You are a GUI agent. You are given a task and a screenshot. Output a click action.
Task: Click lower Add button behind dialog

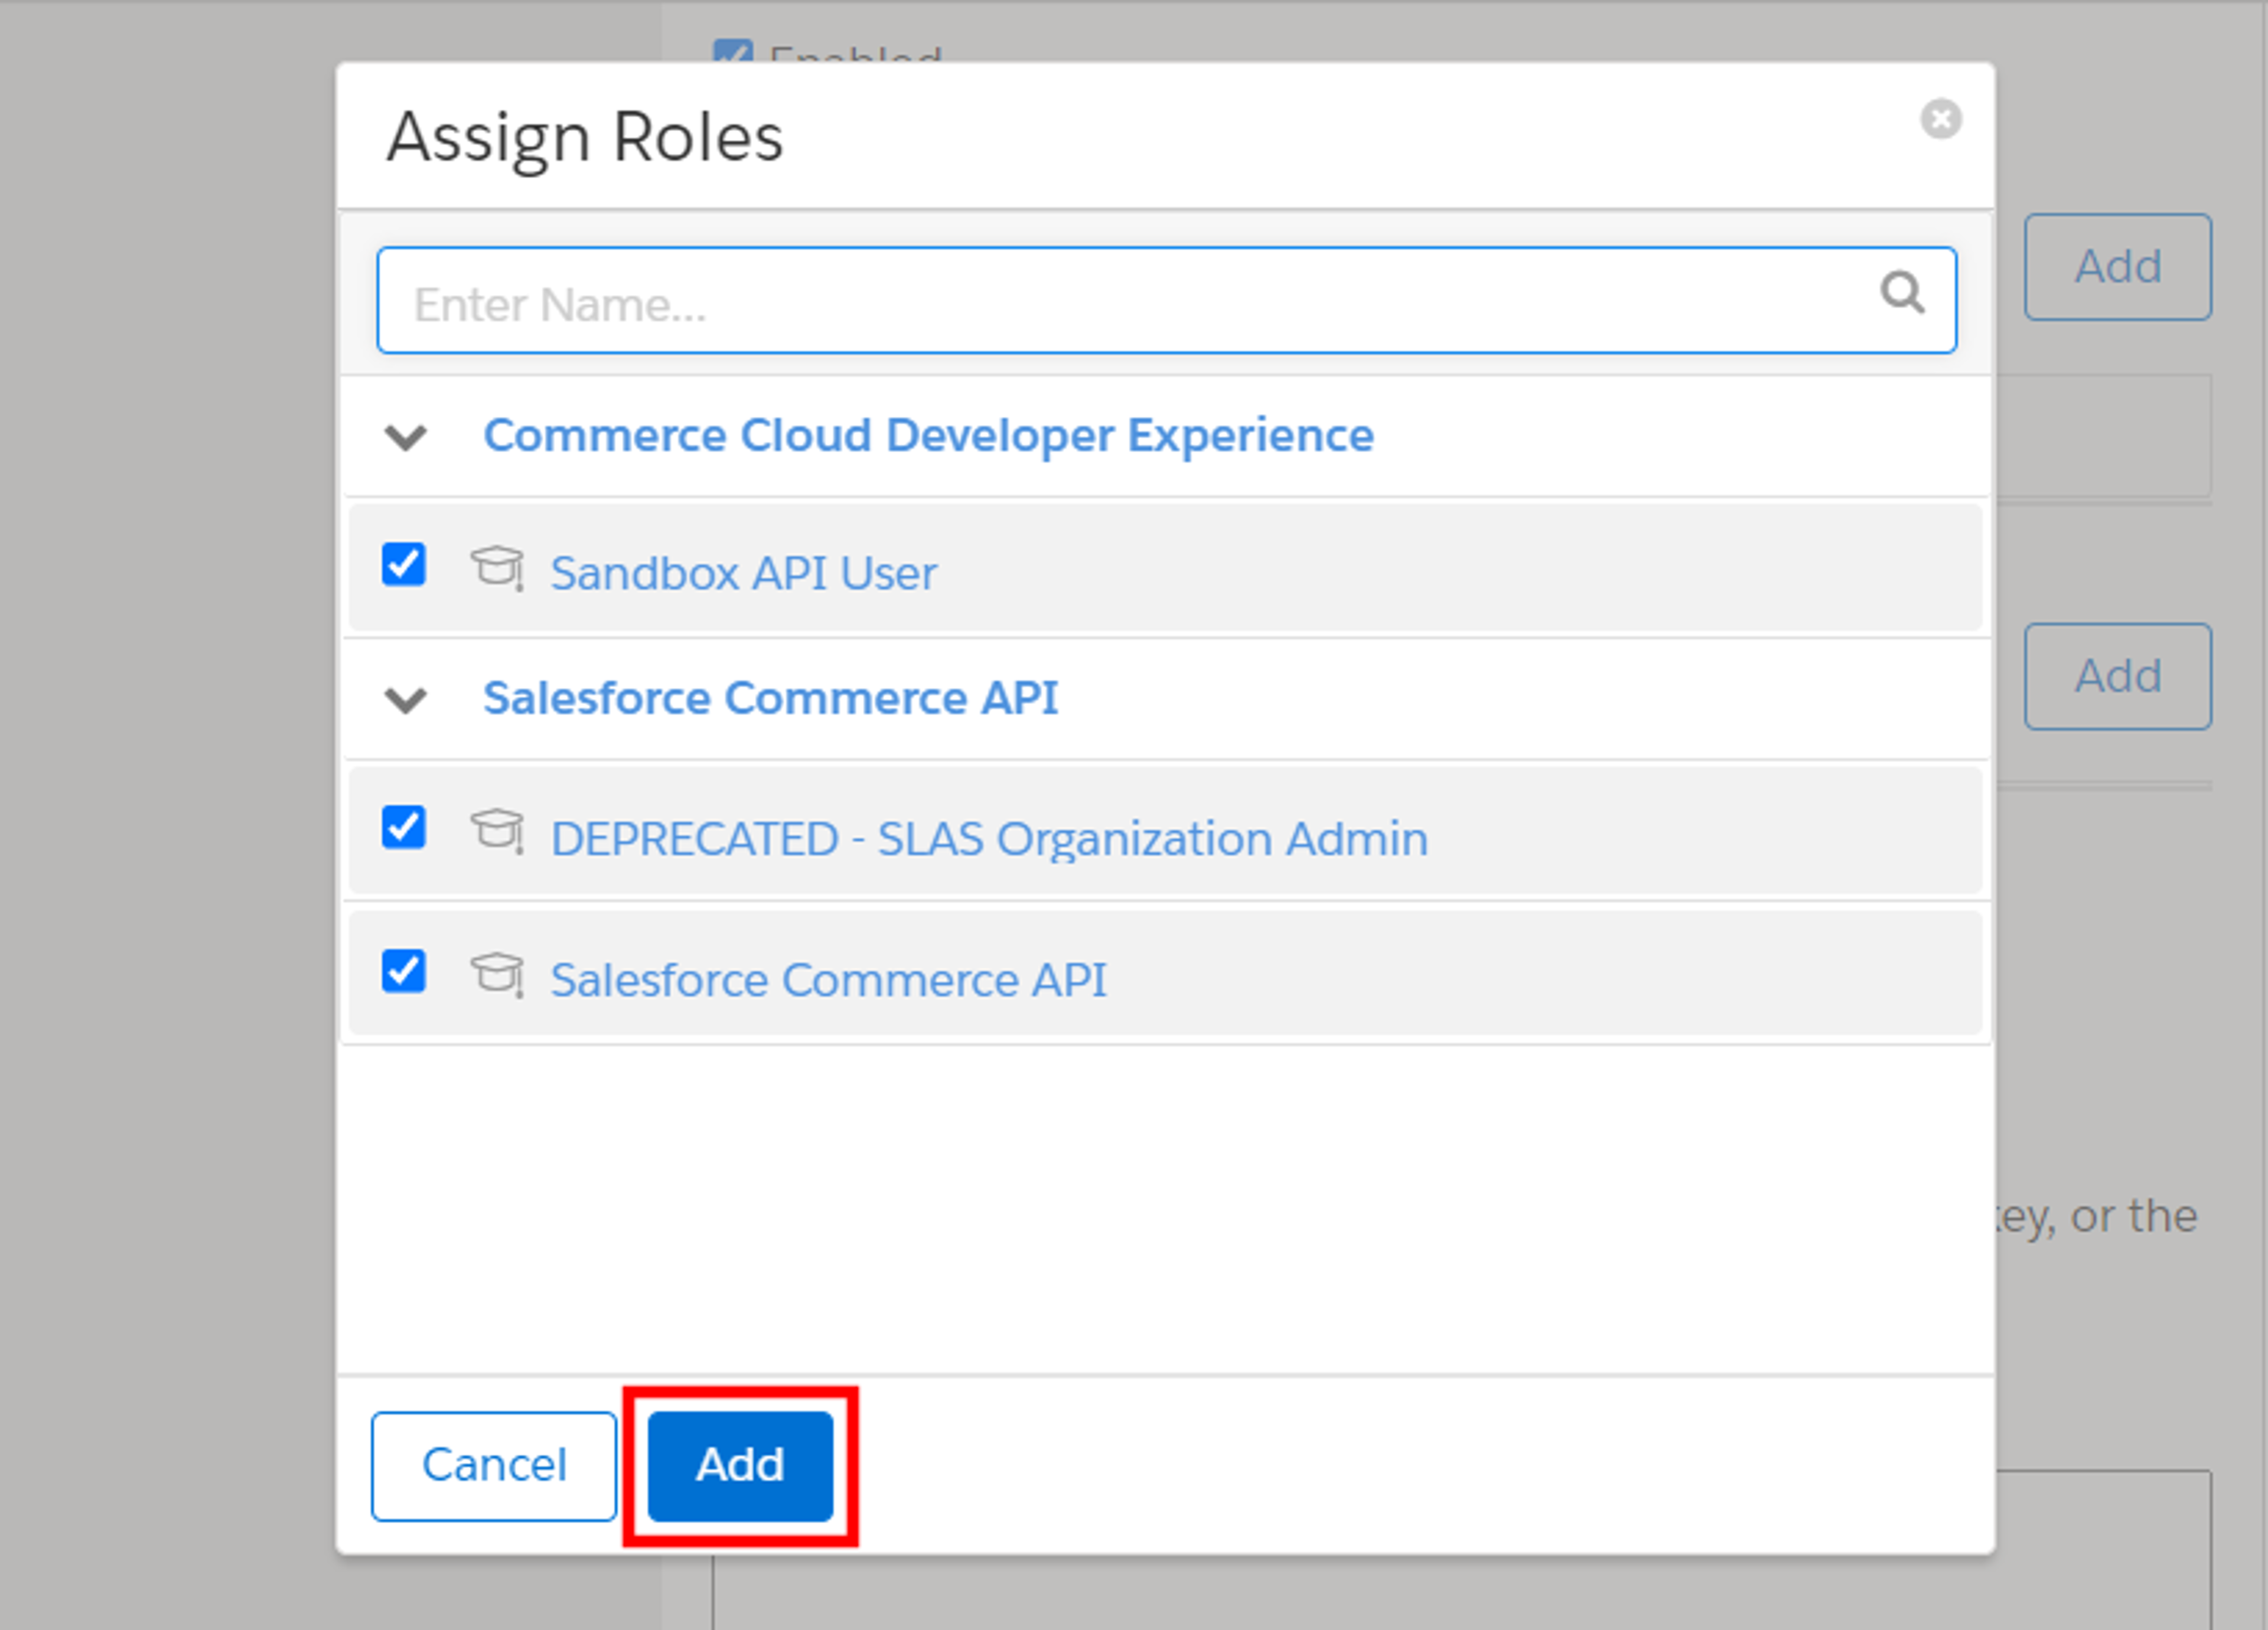pyautogui.click(x=2117, y=677)
